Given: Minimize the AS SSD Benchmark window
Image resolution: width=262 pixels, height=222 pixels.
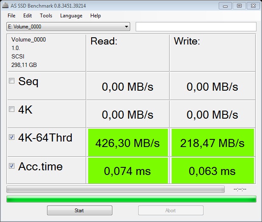Looking at the screenshot, I should tap(225, 6).
